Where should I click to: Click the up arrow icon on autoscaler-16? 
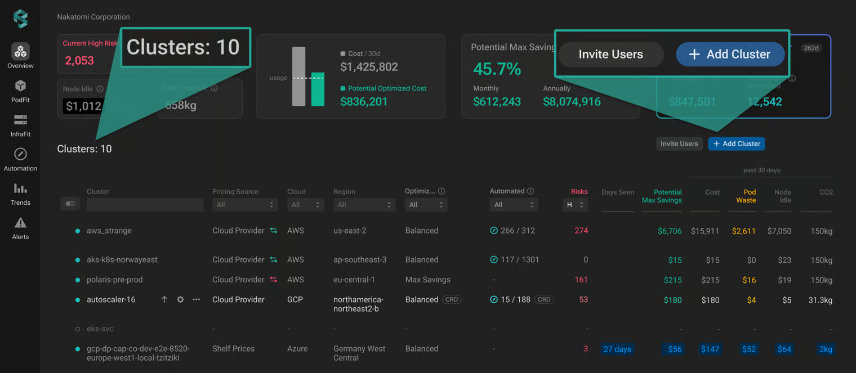click(x=164, y=300)
